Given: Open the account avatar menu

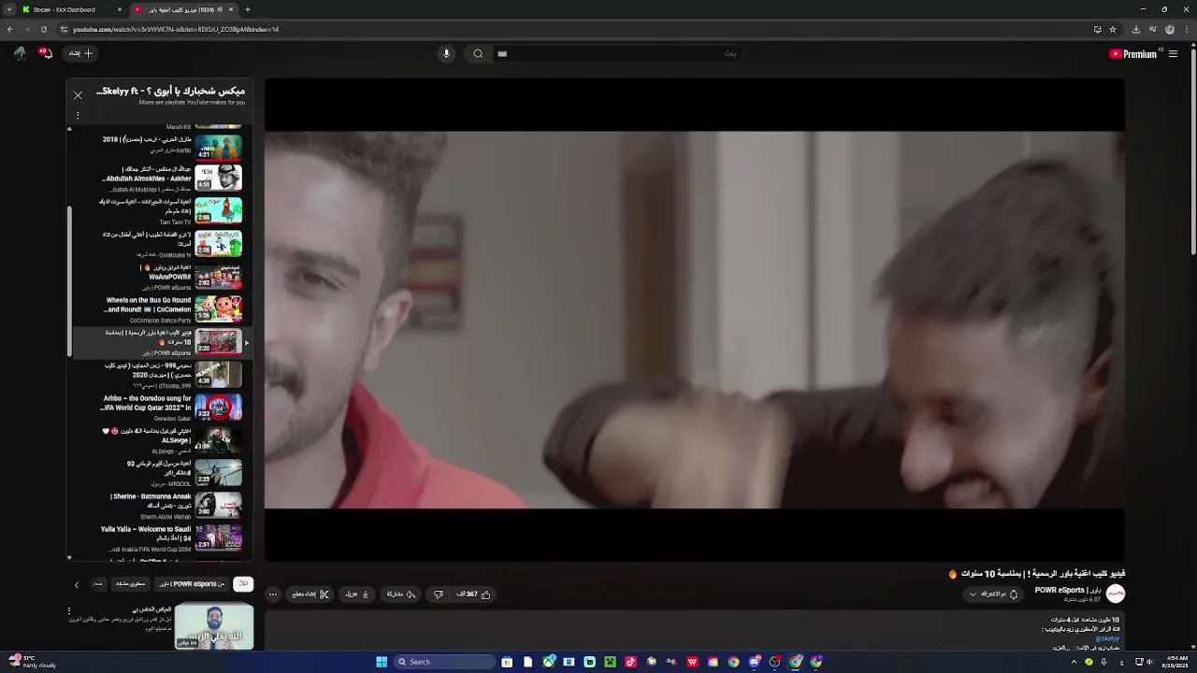Looking at the screenshot, I should click(x=20, y=53).
